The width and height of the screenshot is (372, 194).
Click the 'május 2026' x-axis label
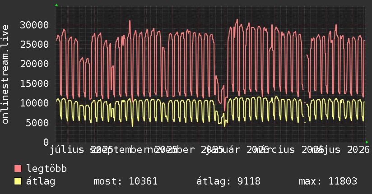(340, 150)
